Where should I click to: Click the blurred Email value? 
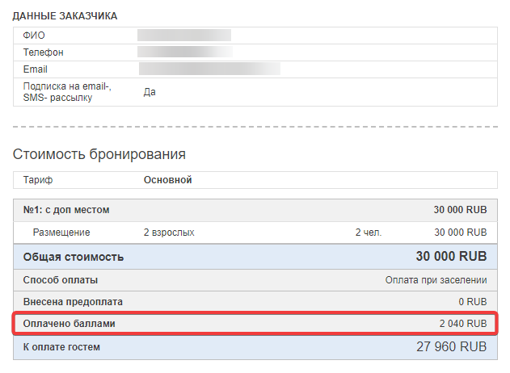[x=209, y=69]
